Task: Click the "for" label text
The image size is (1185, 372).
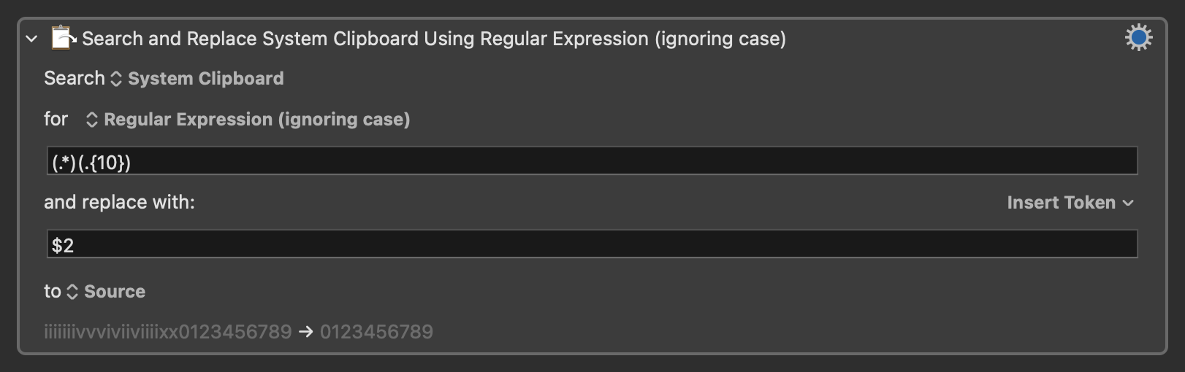Action: tap(56, 119)
